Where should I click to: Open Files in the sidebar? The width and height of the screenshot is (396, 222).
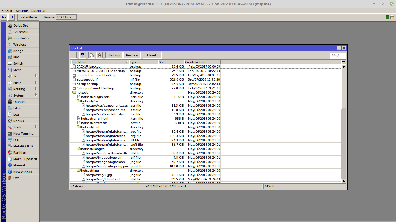(23, 108)
